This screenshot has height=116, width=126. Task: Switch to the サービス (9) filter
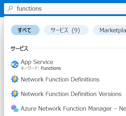point(66,30)
